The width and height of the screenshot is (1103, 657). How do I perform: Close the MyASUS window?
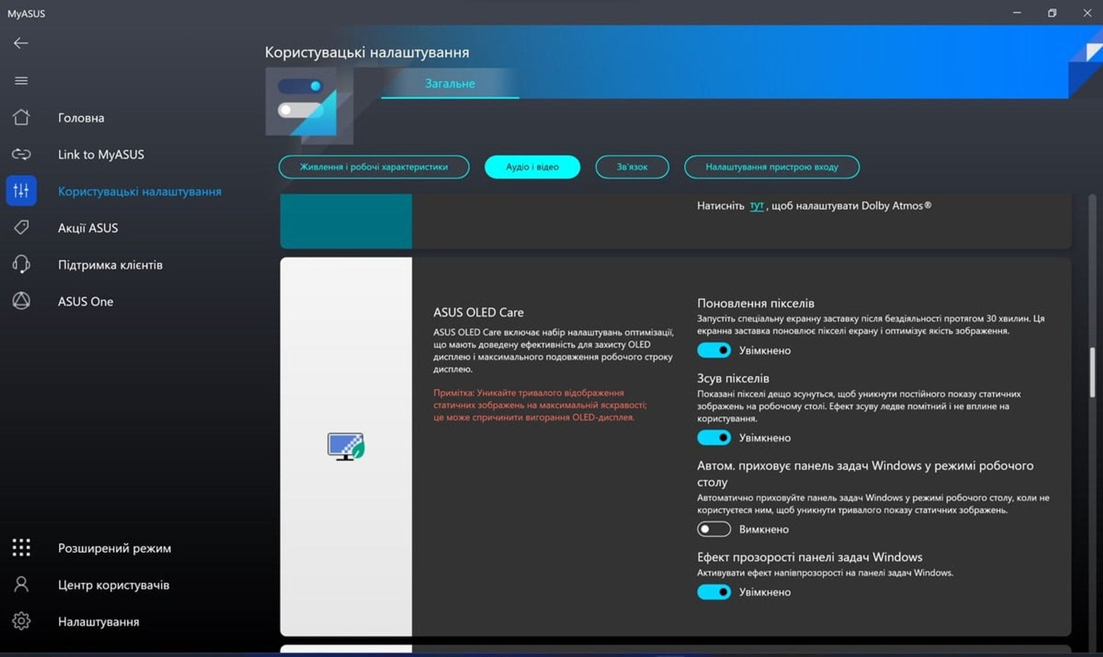[x=1087, y=13]
